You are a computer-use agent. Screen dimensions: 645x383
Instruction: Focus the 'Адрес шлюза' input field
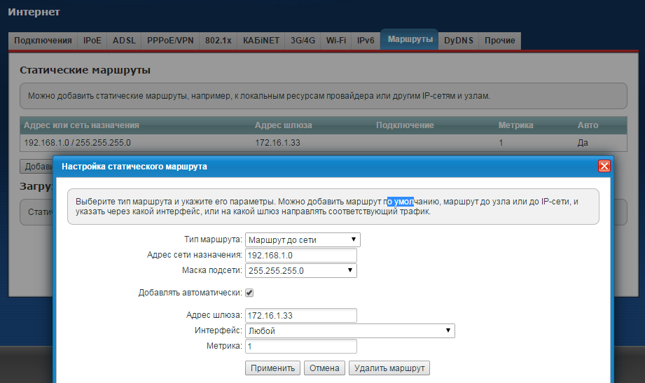coord(300,315)
